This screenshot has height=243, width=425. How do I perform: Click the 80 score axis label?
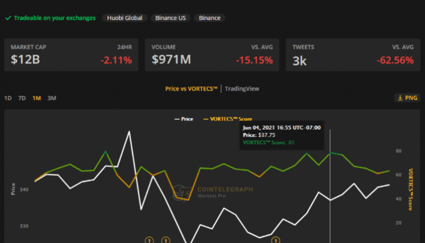click(x=398, y=151)
